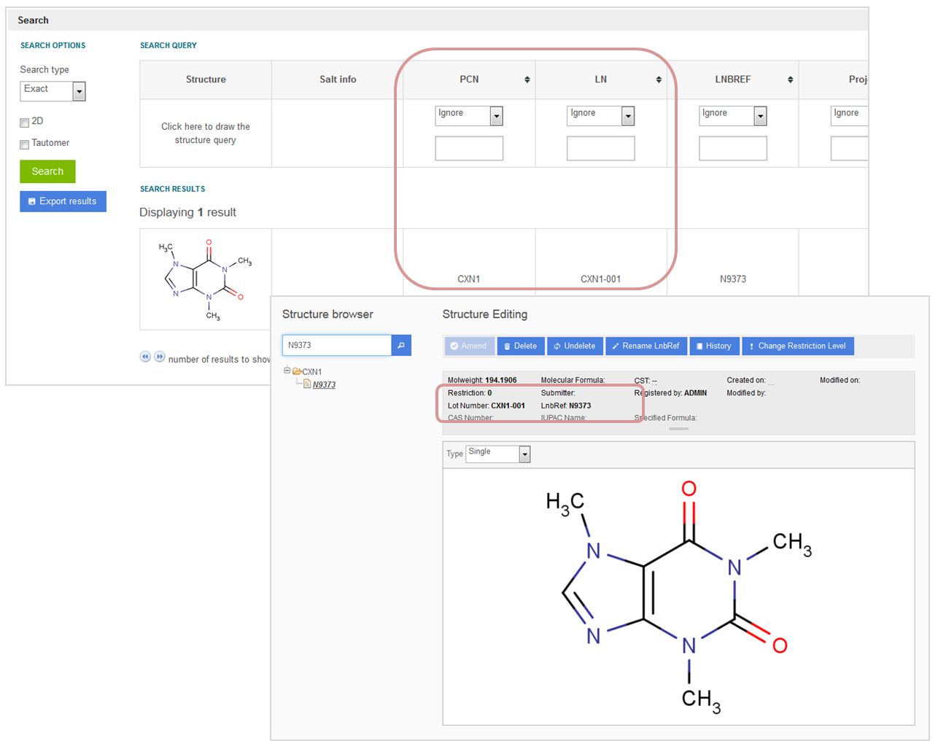The width and height of the screenshot is (938, 749).
Task: Click the caffeine structure thumbnail in results
Action: click(206, 279)
